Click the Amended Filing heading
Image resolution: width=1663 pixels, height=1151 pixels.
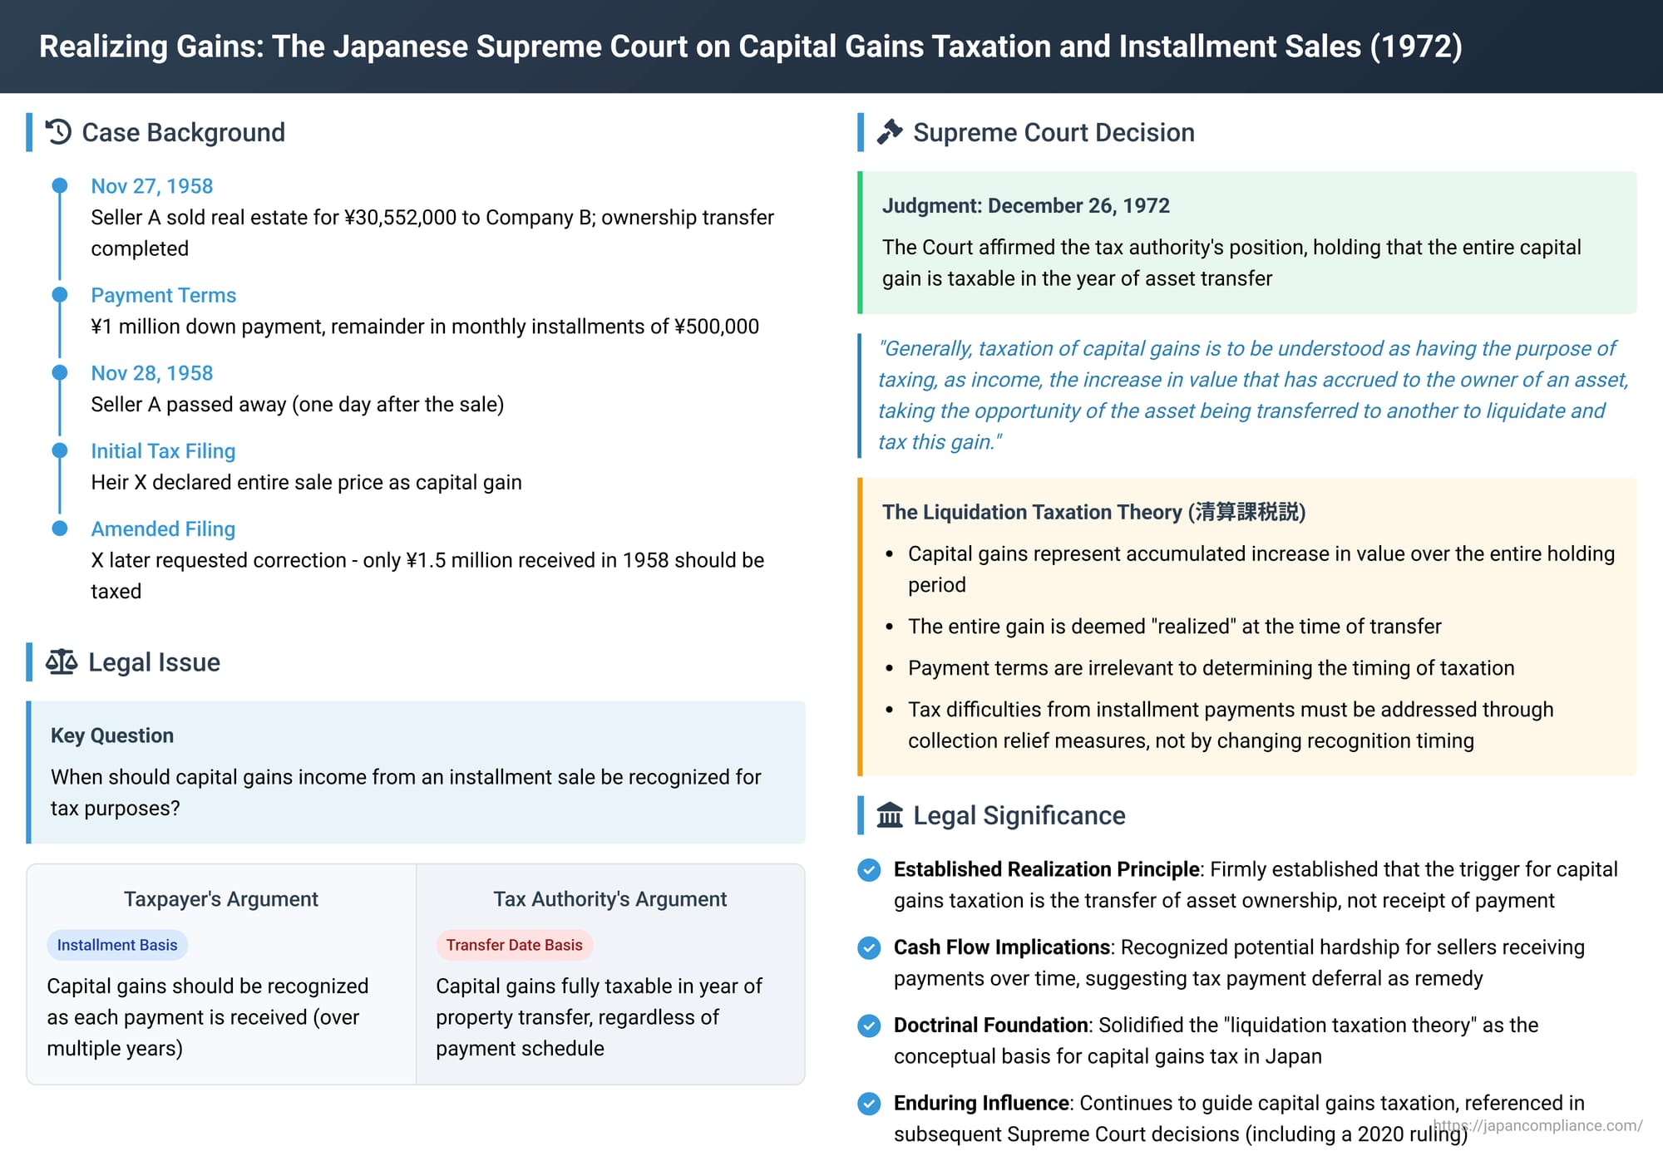(163, 529)
